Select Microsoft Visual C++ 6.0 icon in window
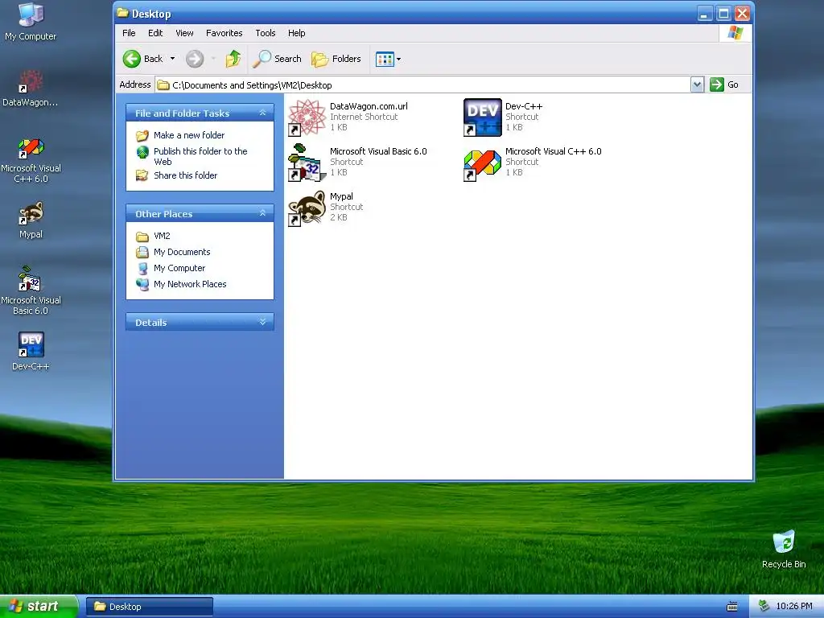Viewport: 824px width, 618px height. (483, 165)
